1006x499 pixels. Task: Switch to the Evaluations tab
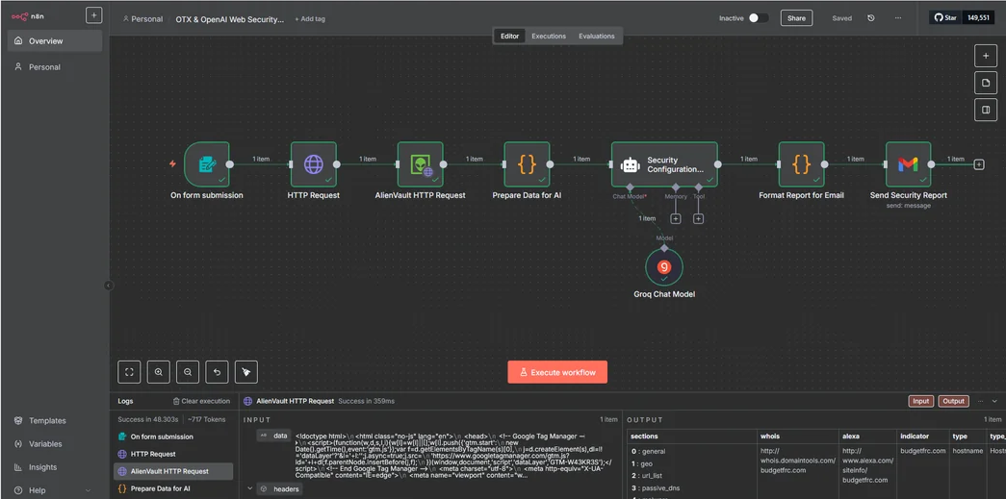click(x=597, y=37)
